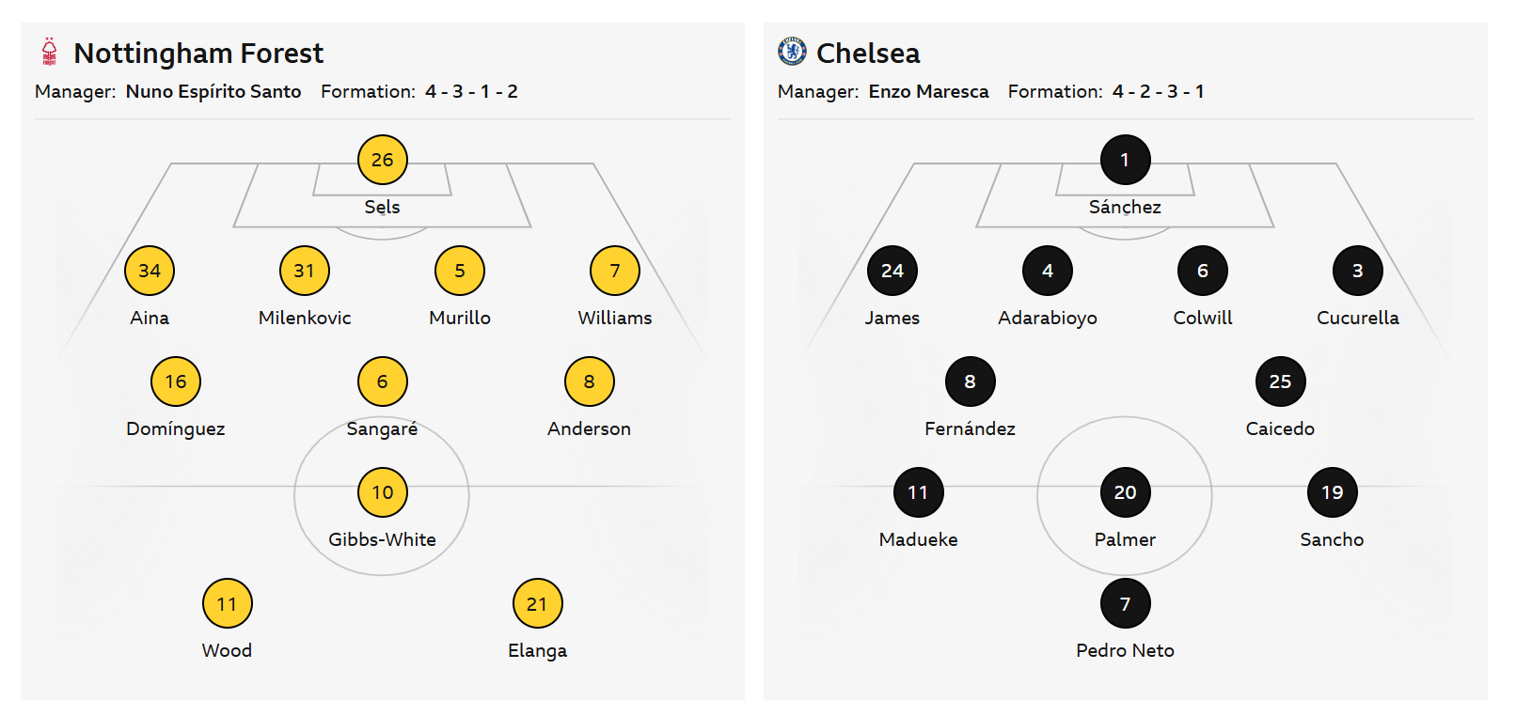Click the Cucurella player name

pyautogui.click(x=1357, y=318)
